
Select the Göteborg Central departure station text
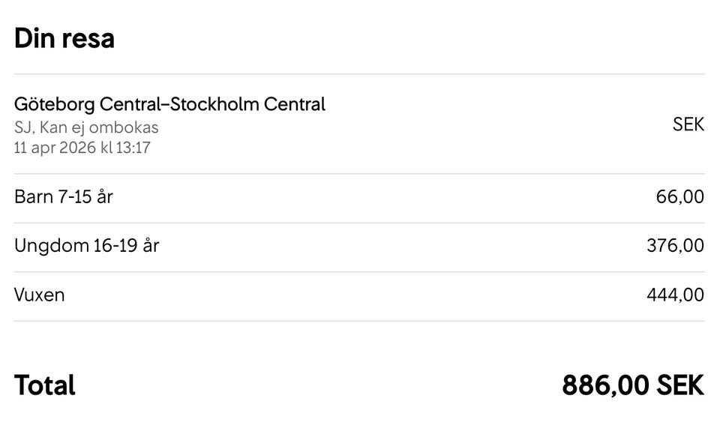click(x=88, y=104)
